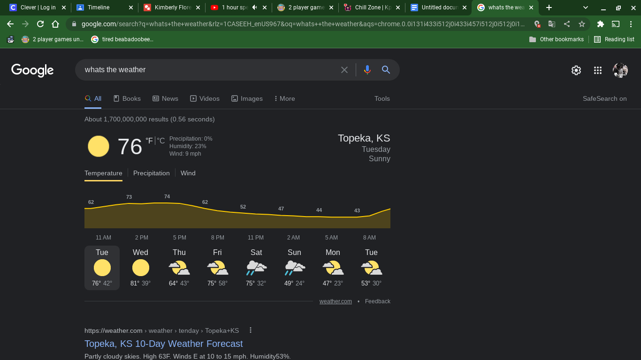Screen dimensions: 641x360
Task: Send Feedback on the weather card
Action: (377, 301)
